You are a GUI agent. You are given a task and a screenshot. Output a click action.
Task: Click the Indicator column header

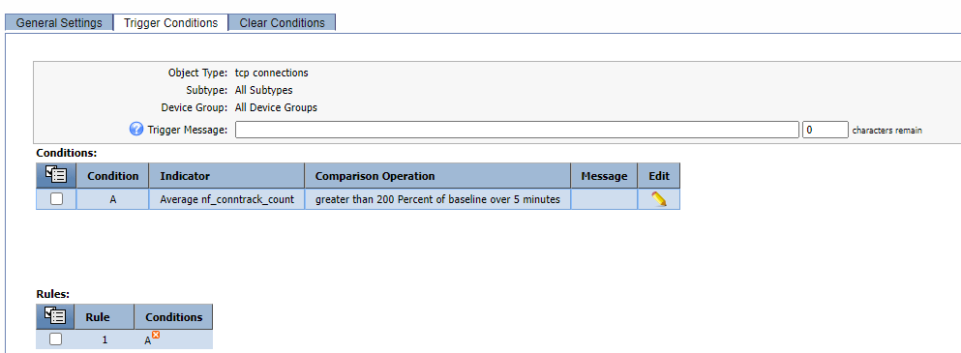point(226,176)
